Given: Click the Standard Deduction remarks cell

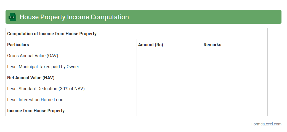Looking at the screenshot, I should tap(235, 89).
